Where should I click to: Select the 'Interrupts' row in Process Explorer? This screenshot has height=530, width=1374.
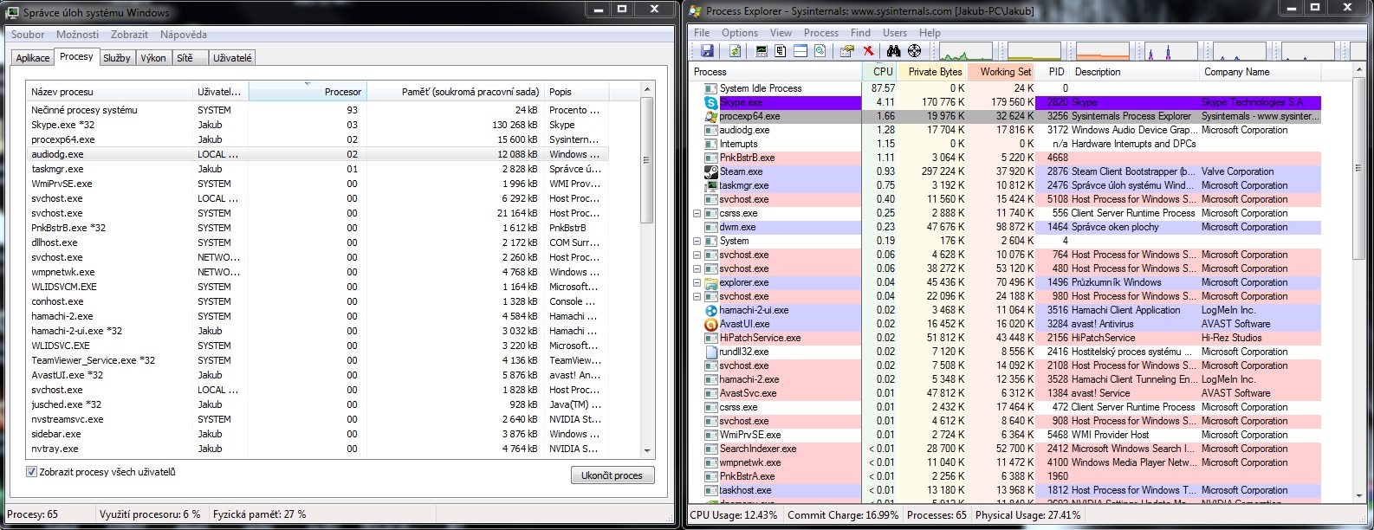(x=1006, y=144)
